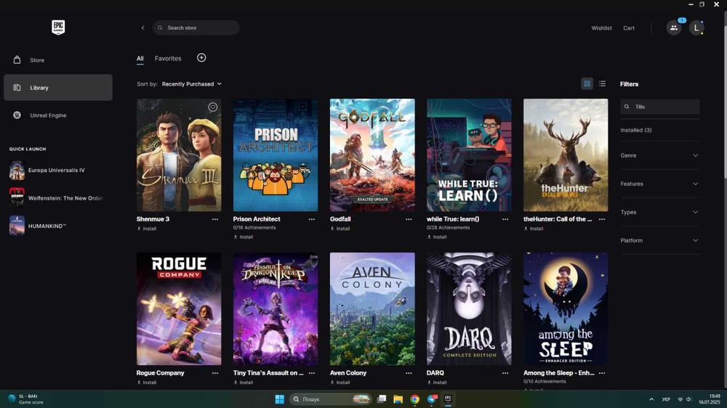The width and height of the screenshot is (727, 408).
Task: Open Godfall more options menu
Action: [409, 219]
